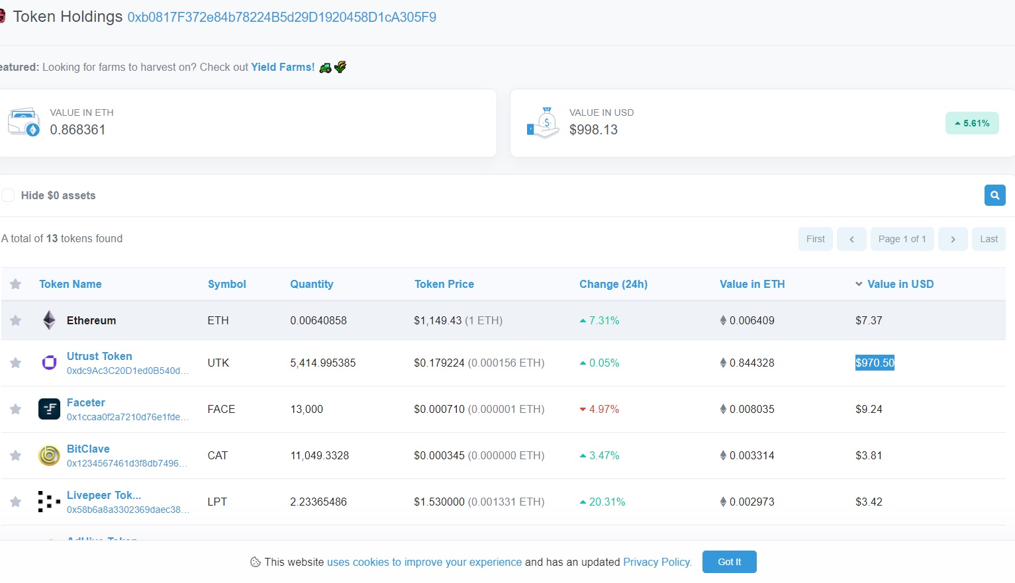Click Utrust quantity 5,414.995385
Image resolution: width=1015 pixels, height=583 pixels.
323,363
